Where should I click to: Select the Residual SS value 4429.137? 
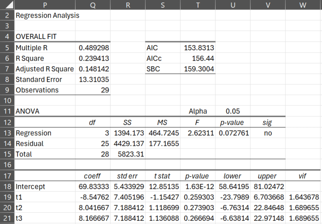coord(128,143)
